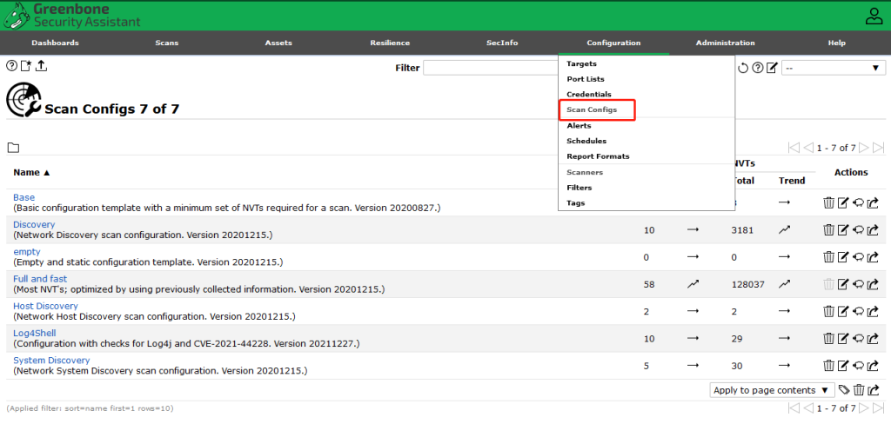Click the tag icon for page contents
This screenshot has height=424, width=891.
tap(843, 391)
